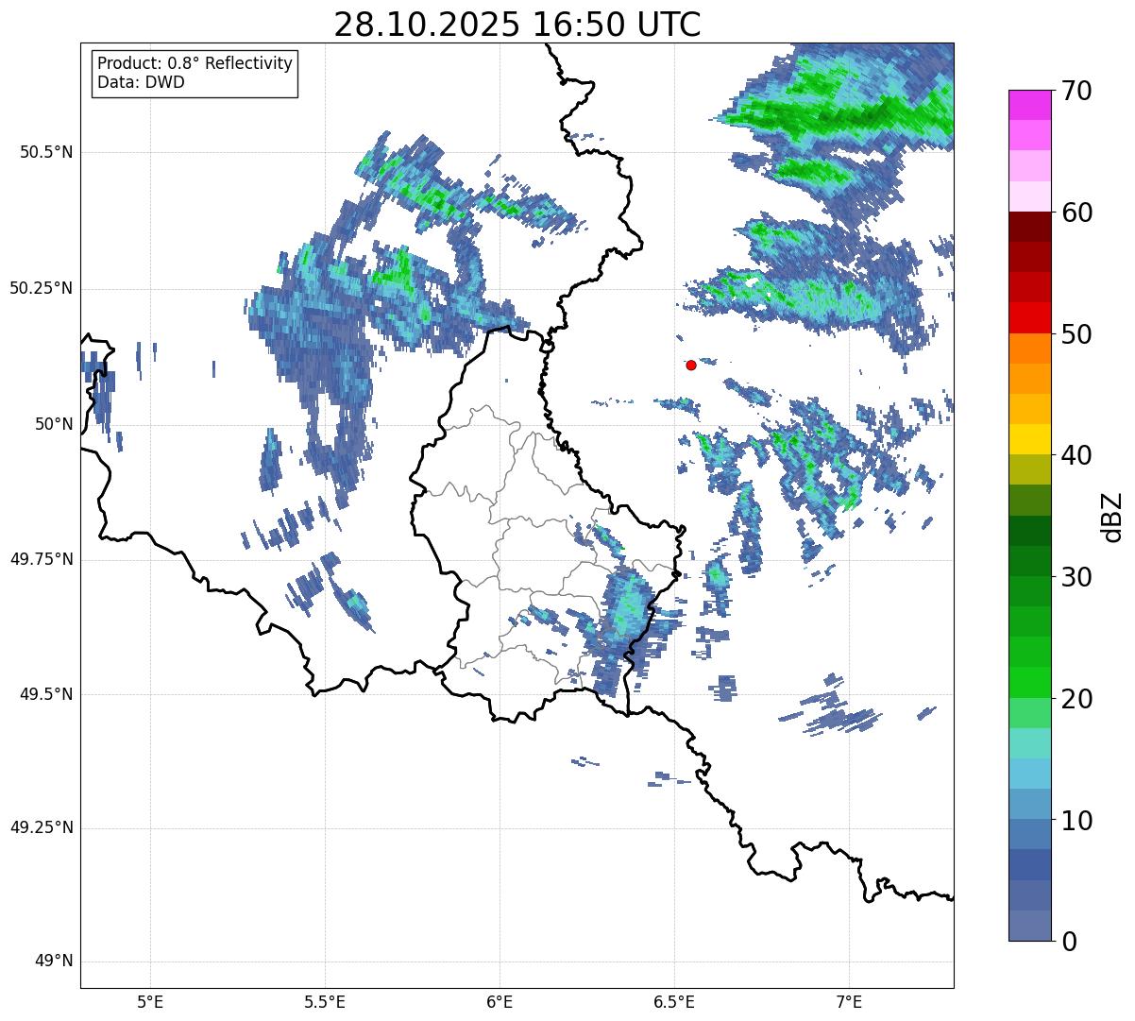Click the 6°E longitude label

click(x=500, y=1002)
